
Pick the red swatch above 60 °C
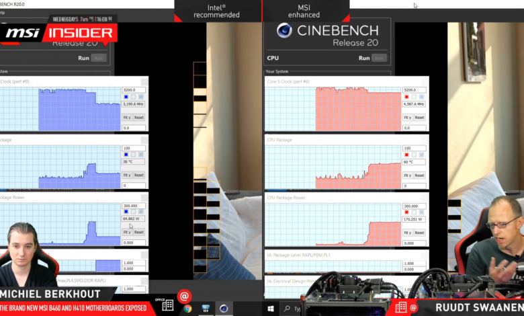pos(406,155)
